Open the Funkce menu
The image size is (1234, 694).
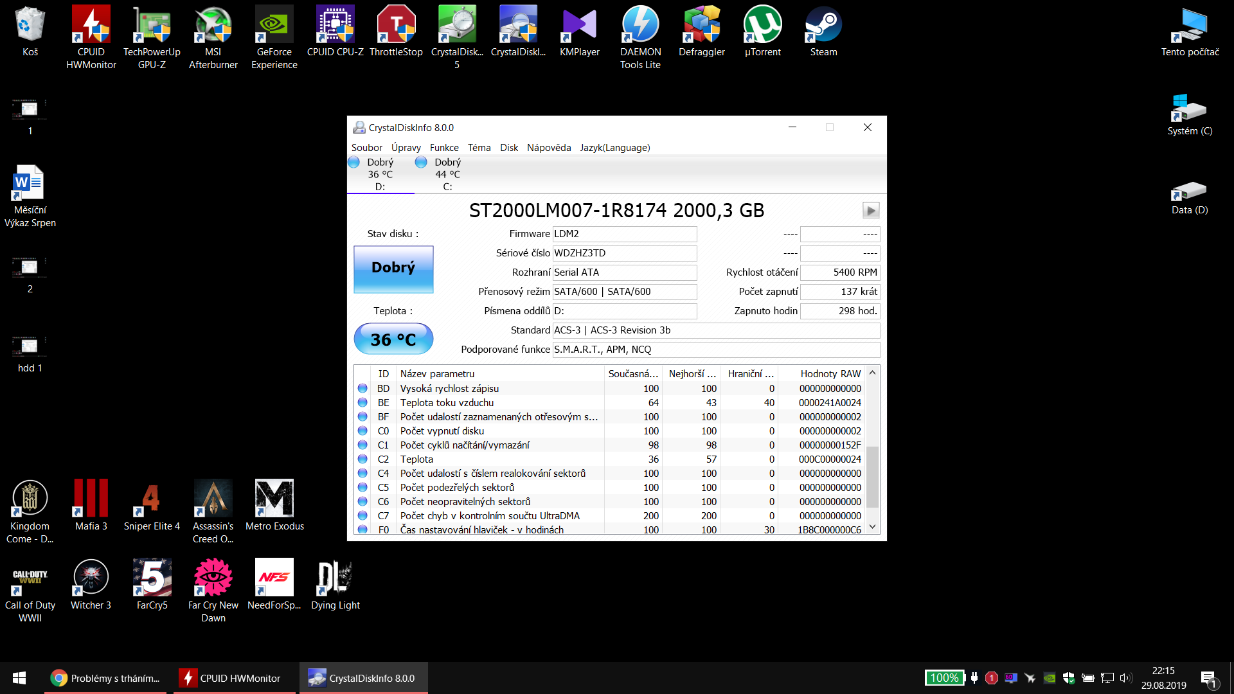443,148
